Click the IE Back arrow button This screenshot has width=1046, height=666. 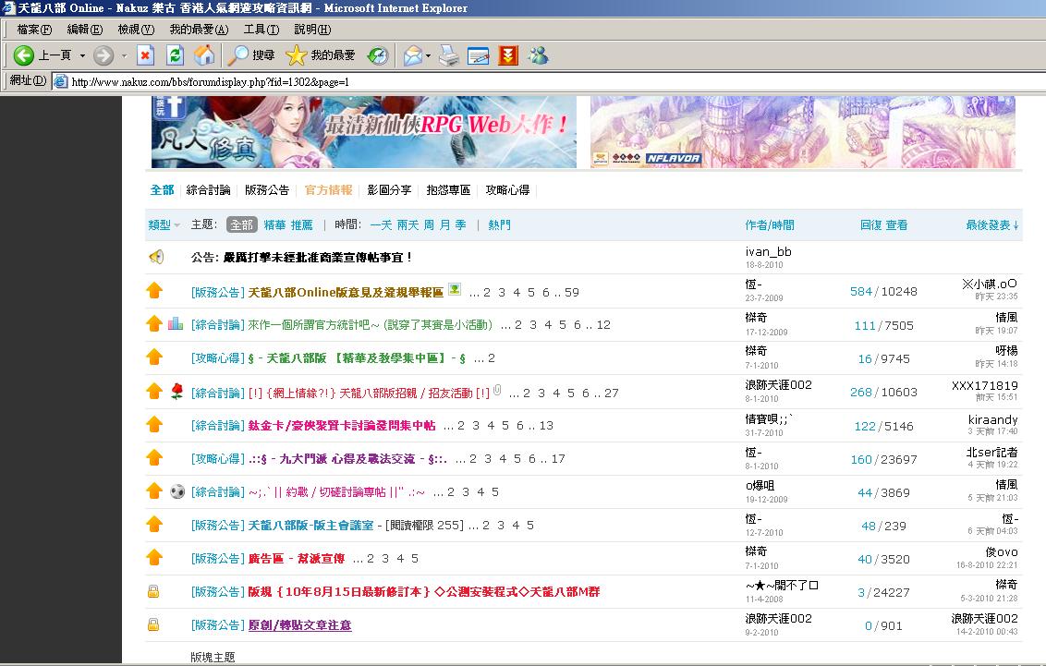(x=24, y=55)
